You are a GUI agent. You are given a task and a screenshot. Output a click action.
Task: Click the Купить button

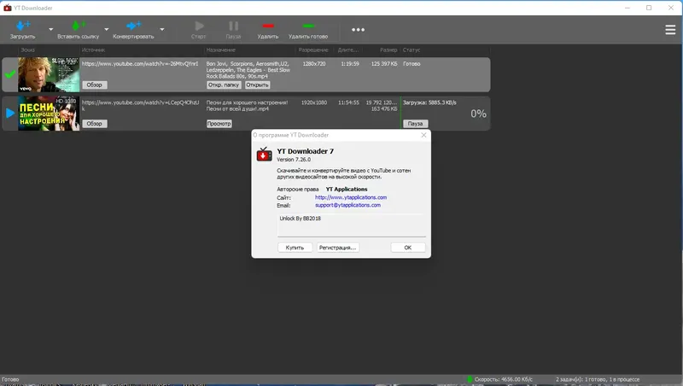click(295, 248)
